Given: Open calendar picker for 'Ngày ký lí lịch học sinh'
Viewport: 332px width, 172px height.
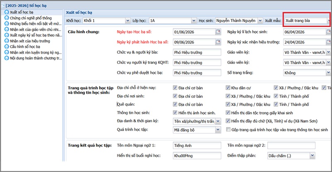Looking at the screenshot, I should click(328, 32).
